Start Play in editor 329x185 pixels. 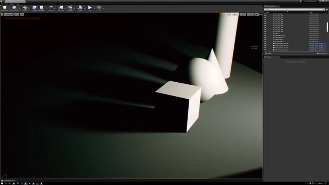(x=90, y=8)
